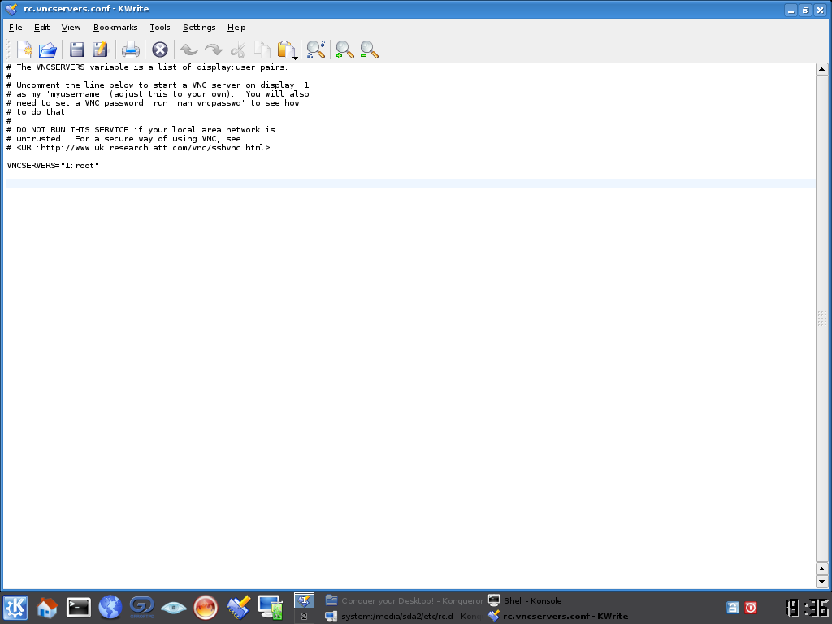Zoom in using the plus magnifier
The width and height of the screenshot is (832, 624).
[344, 50]
